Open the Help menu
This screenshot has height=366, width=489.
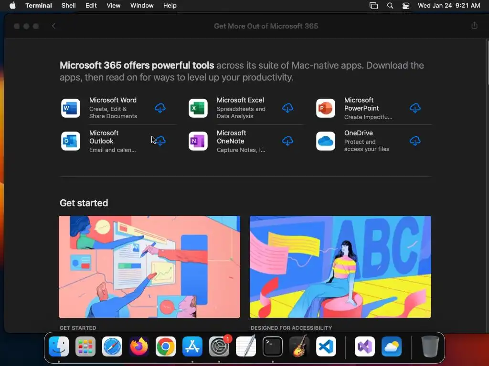[x=170, y=5]
